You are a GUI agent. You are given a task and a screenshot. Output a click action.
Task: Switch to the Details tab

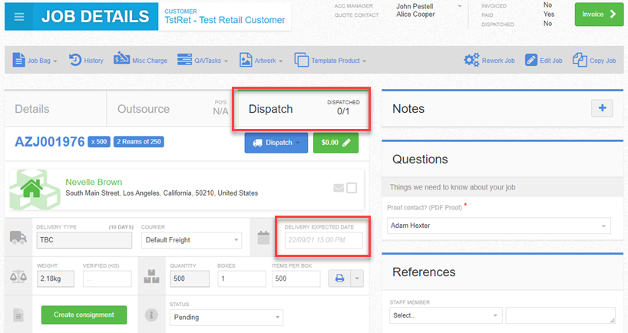coord(55,109)
